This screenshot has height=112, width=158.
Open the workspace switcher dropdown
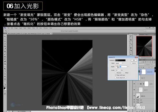tap(149, 31)
